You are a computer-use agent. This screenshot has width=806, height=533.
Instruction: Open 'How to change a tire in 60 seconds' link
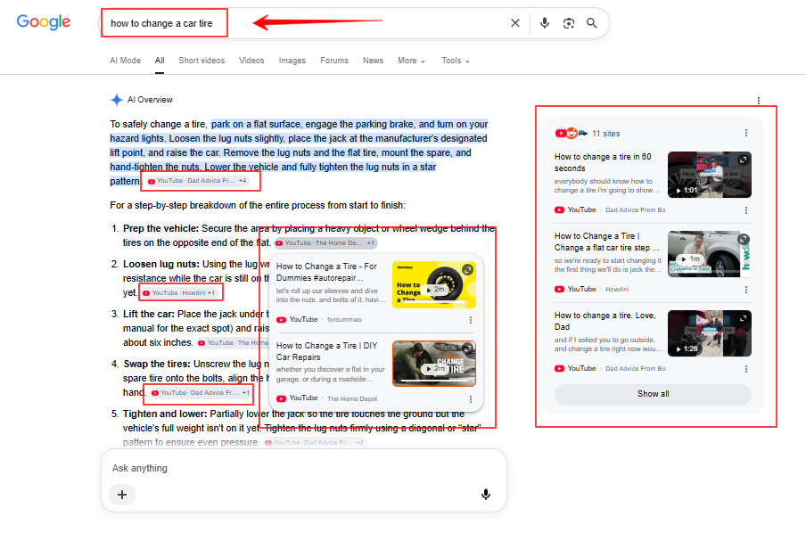point(603,162)
